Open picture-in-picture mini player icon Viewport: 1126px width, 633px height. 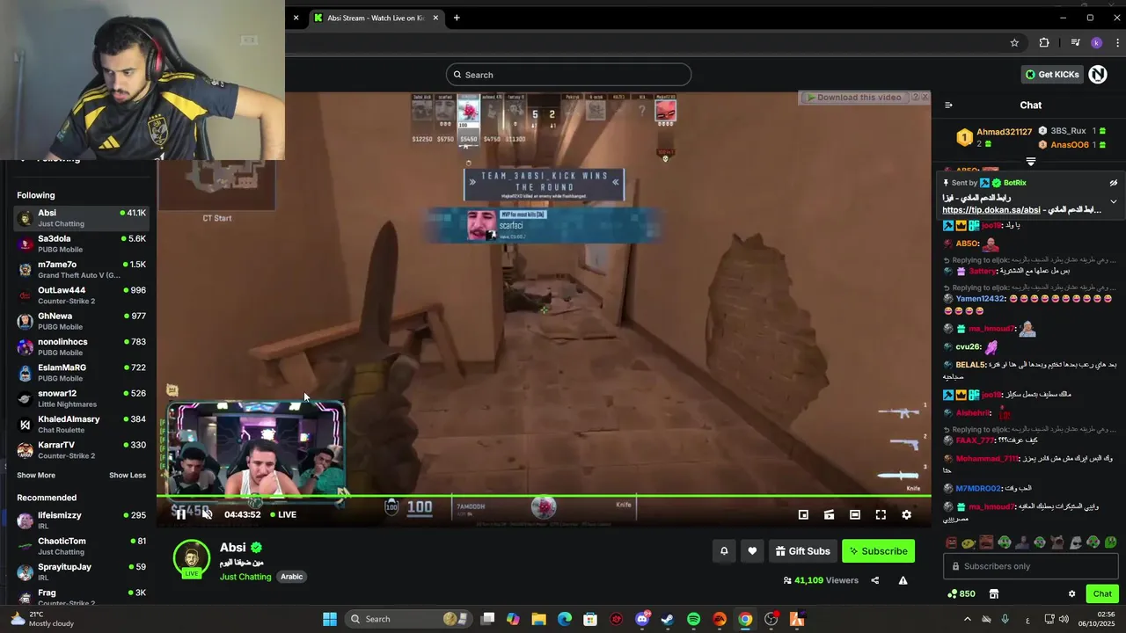tap(803, 514)
